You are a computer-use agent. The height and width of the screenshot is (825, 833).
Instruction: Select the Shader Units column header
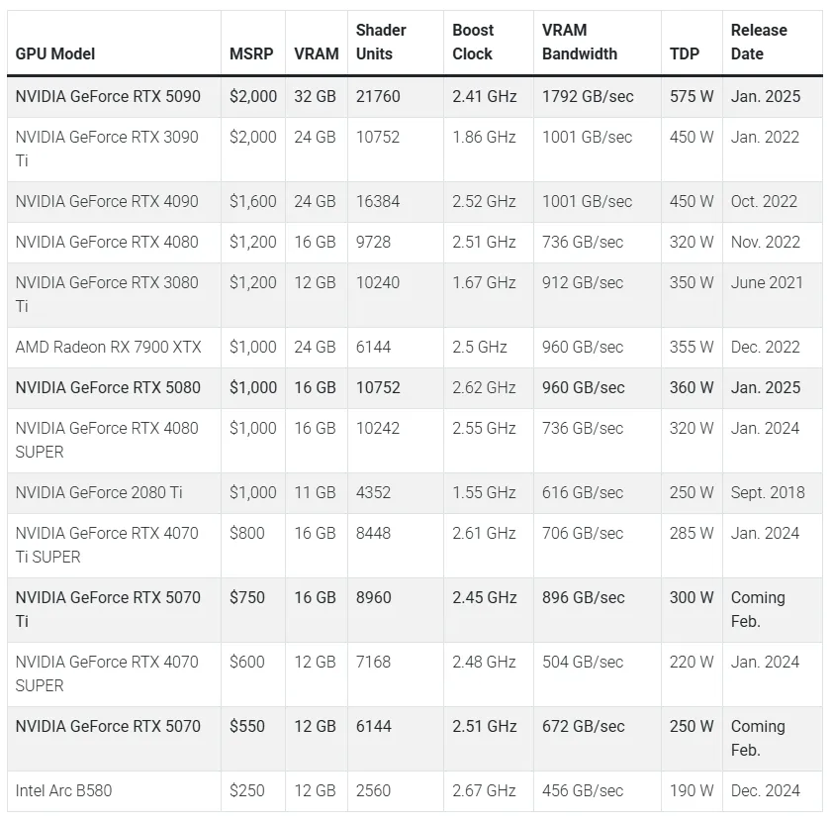pos(381,42)
